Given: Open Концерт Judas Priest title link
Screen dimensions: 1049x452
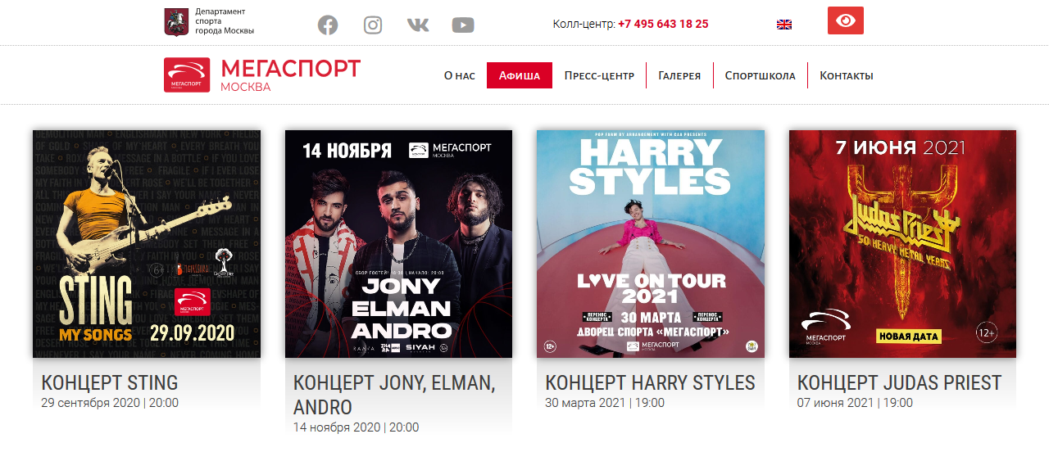Looking at the screenshot, I should [899, 382].
